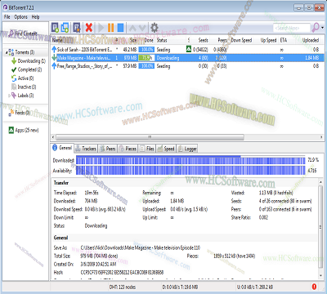The image size is (327, 294).
Task: Sort by Uploaded column header
Action: [311, 40]
